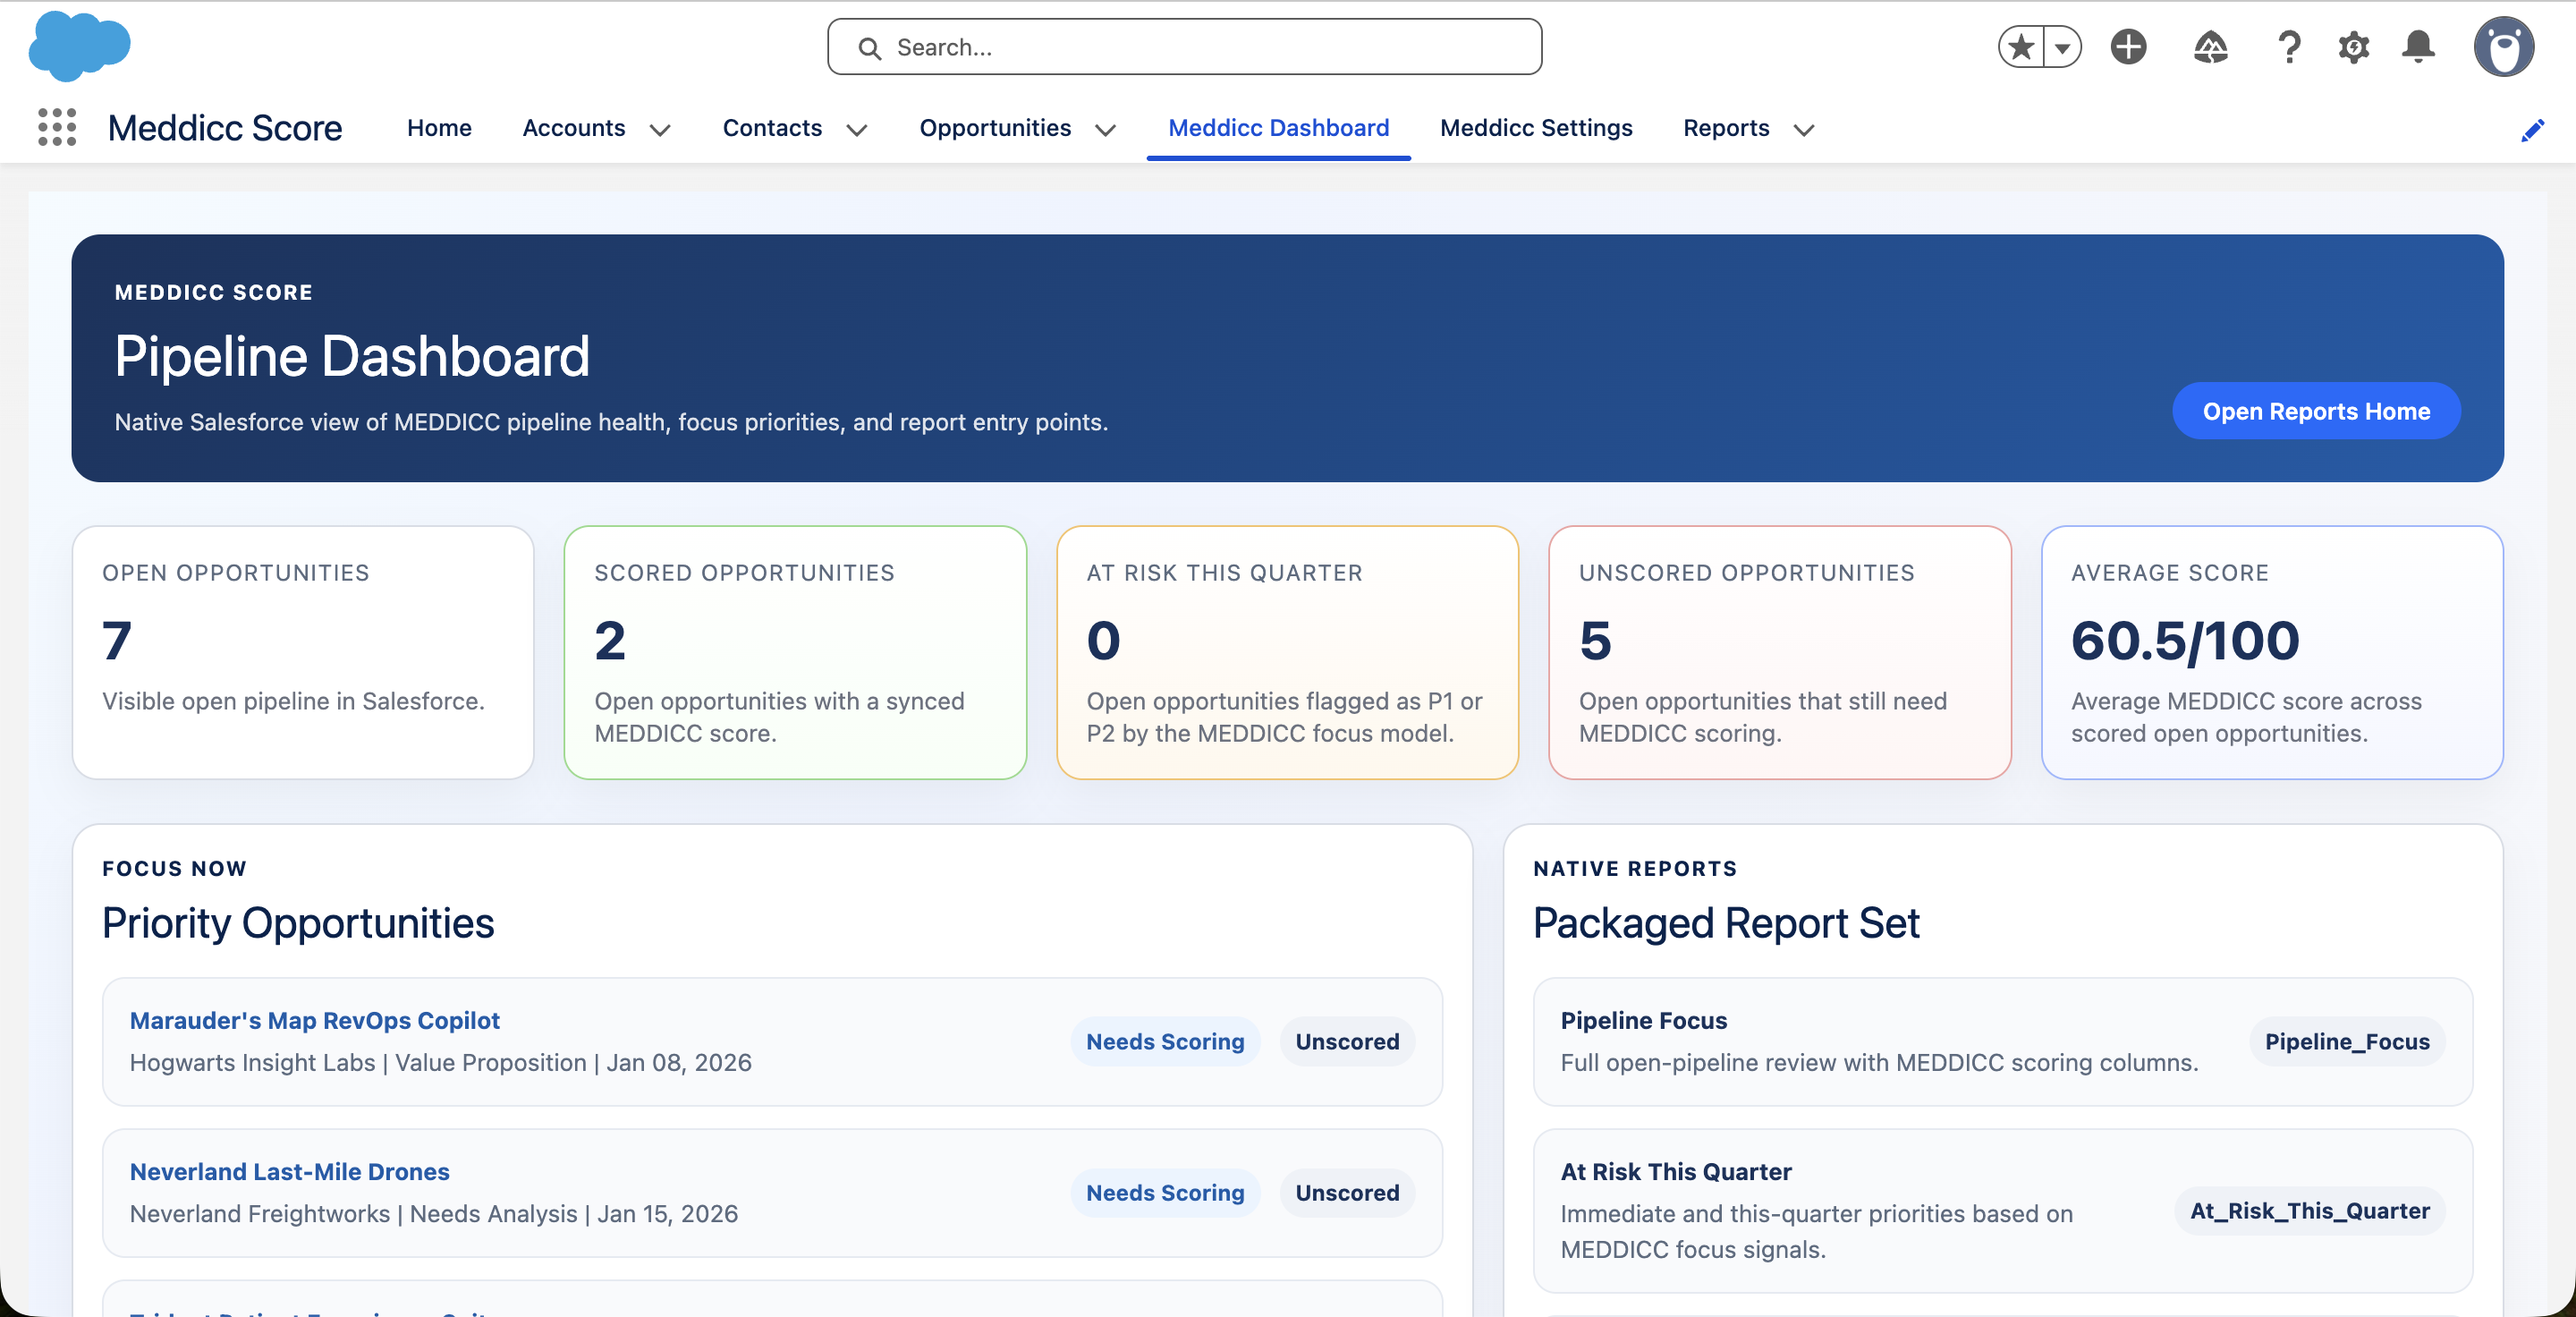Click the Meddicc Score app name
The width and height of the screenshot is (2576, 1317).
click(225, 128)
